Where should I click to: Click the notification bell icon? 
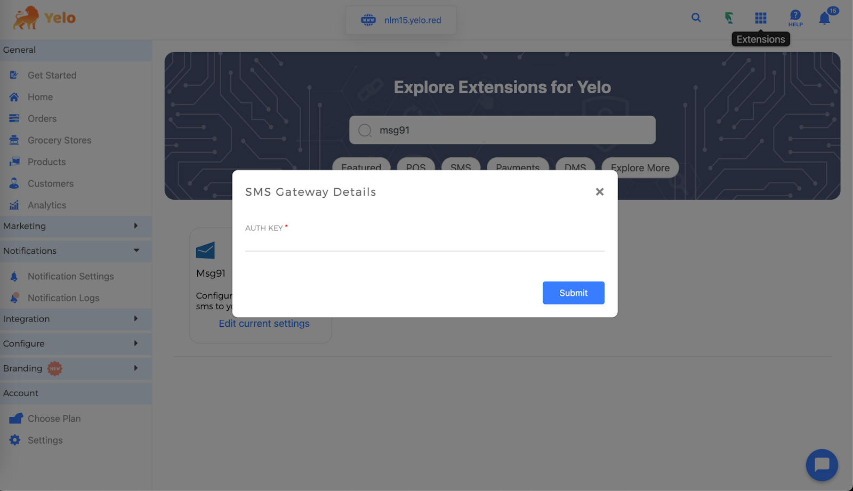(x=824, y=19)
